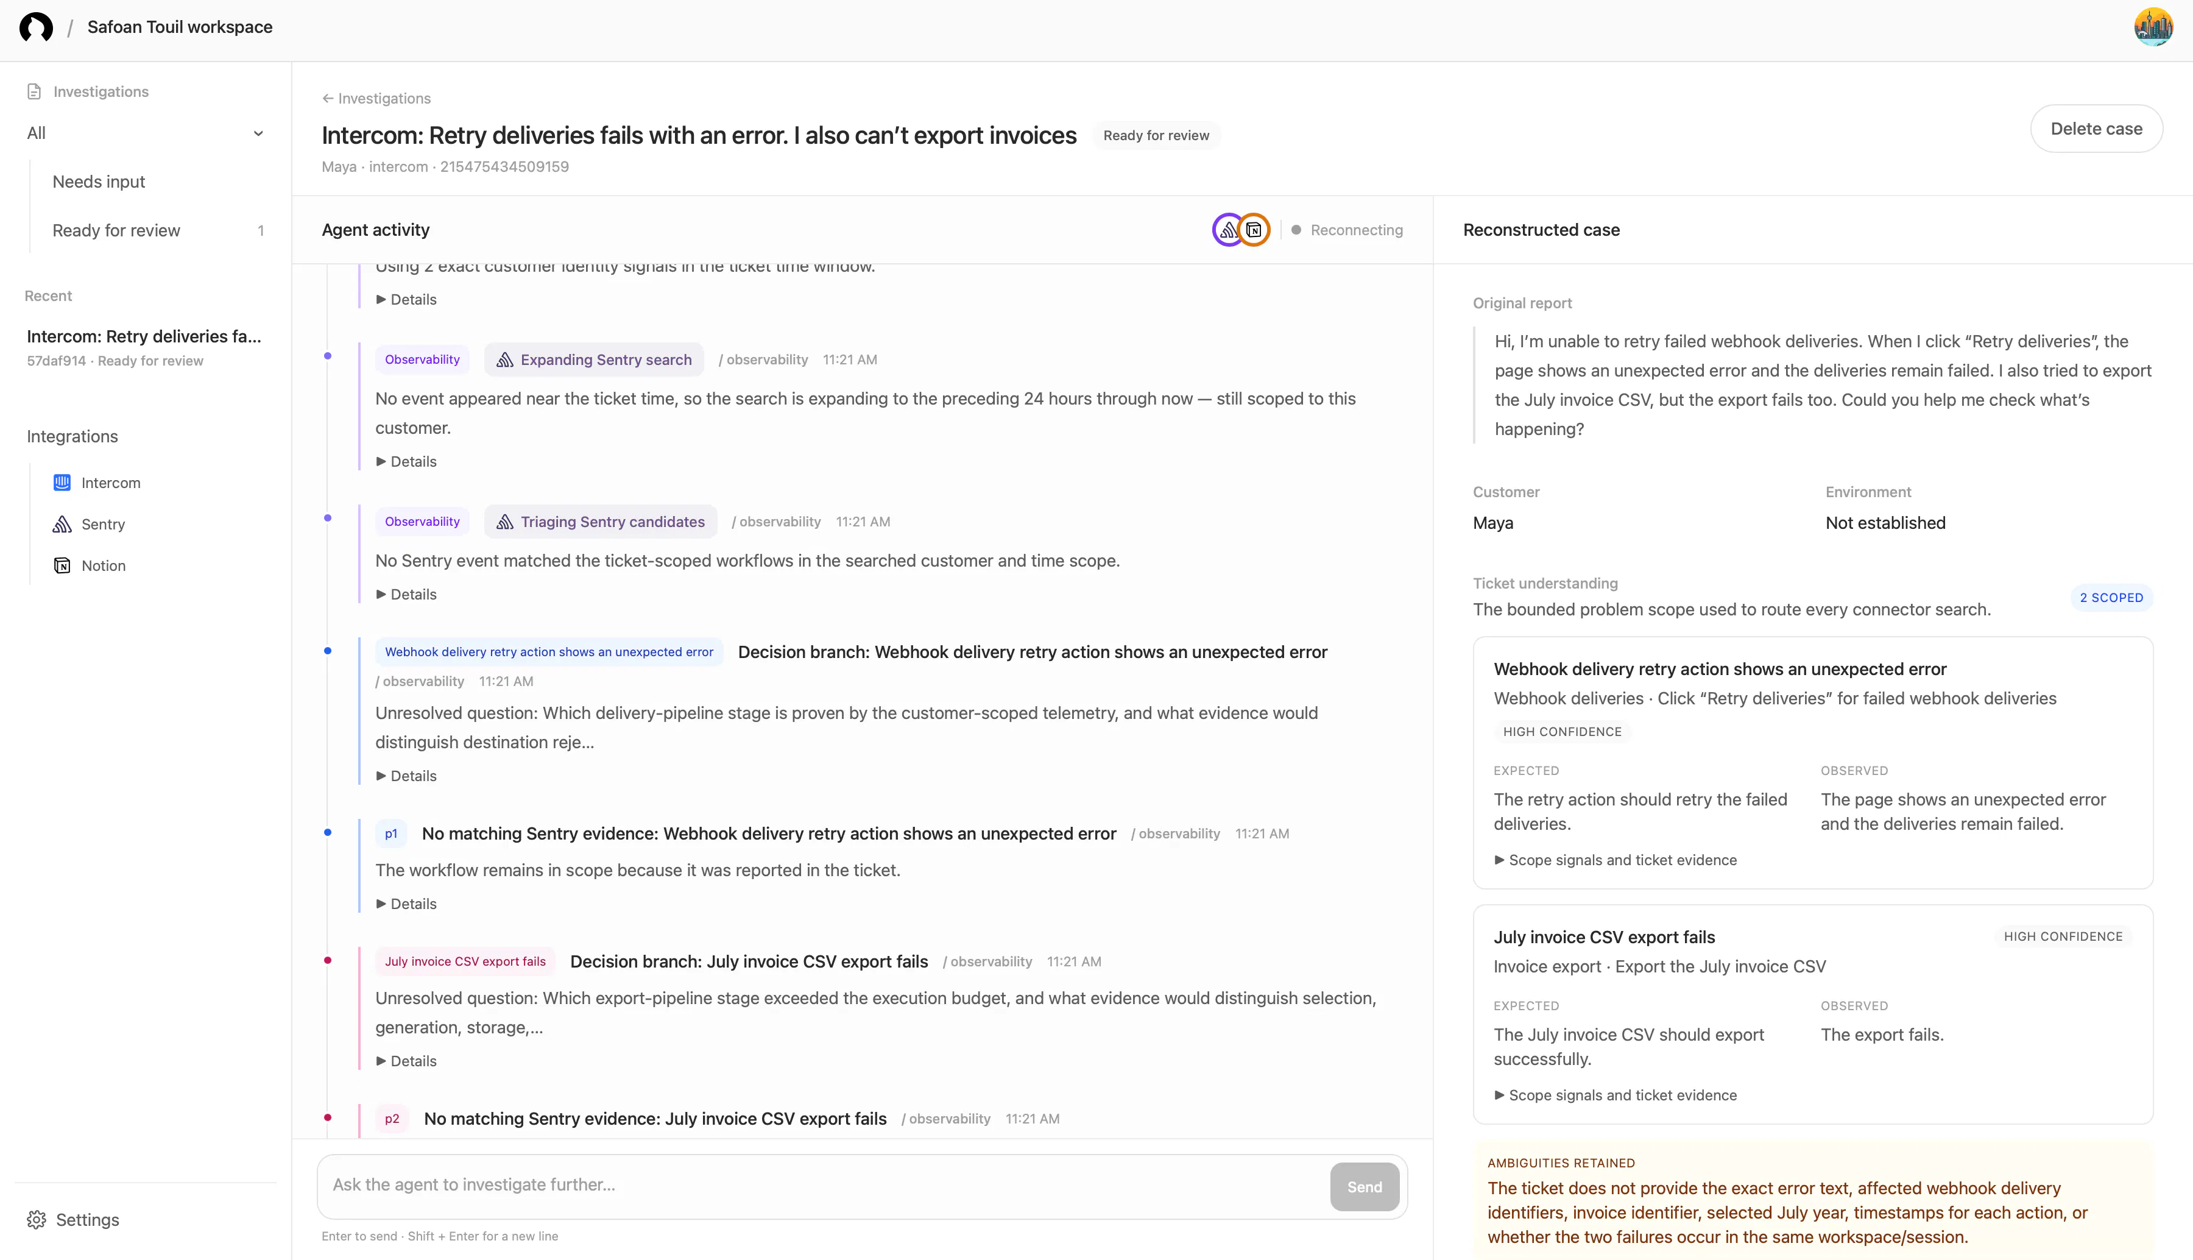Click the Reconnecting status dot
The width and height of the screenshot is (2193, 1260).
[x=1296, y=230]
